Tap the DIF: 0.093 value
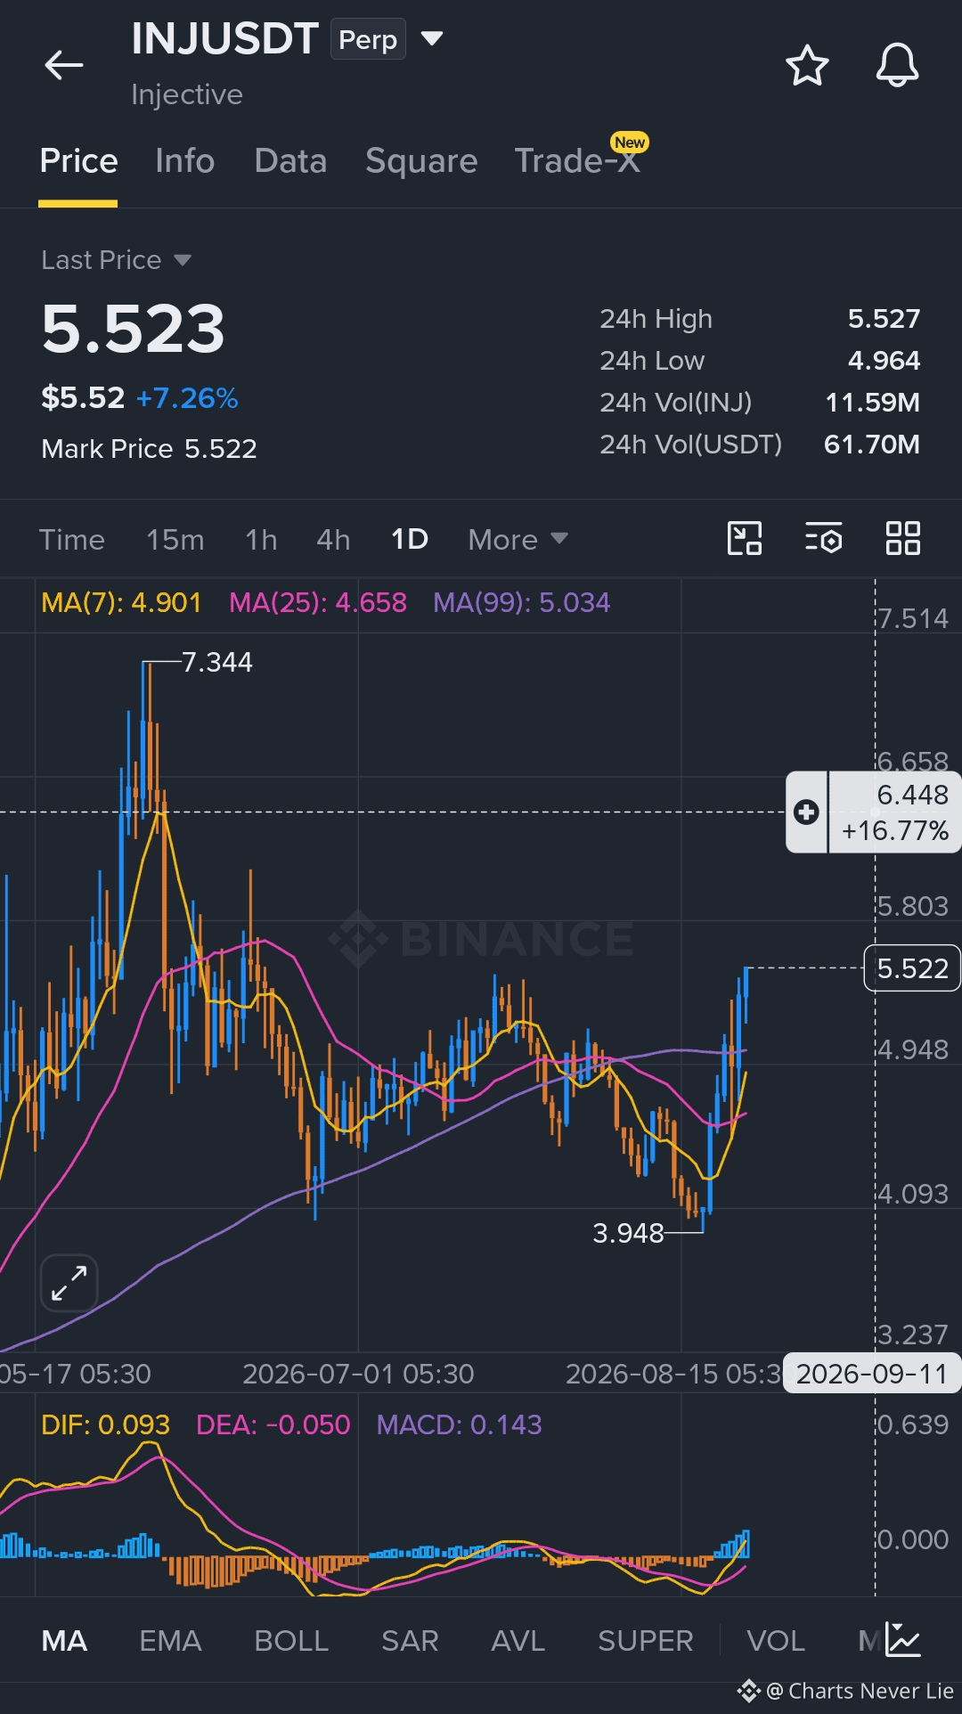The height and width of the screenshot is (1714, 962). point(105,1424)
